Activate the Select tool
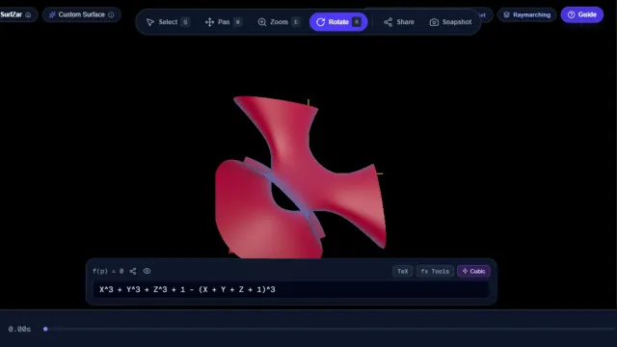 pyautogui.click(x=168, y=22)
